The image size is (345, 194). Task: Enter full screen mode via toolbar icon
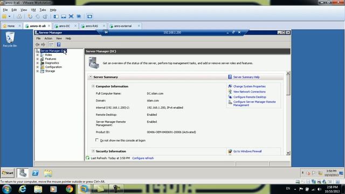71,17
